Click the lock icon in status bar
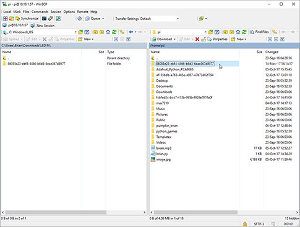Viewport: 300px width, 227px height. [x=245, y=224]
